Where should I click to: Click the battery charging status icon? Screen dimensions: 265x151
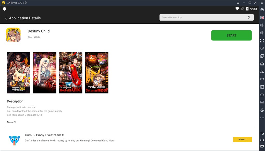pos(247,9)
